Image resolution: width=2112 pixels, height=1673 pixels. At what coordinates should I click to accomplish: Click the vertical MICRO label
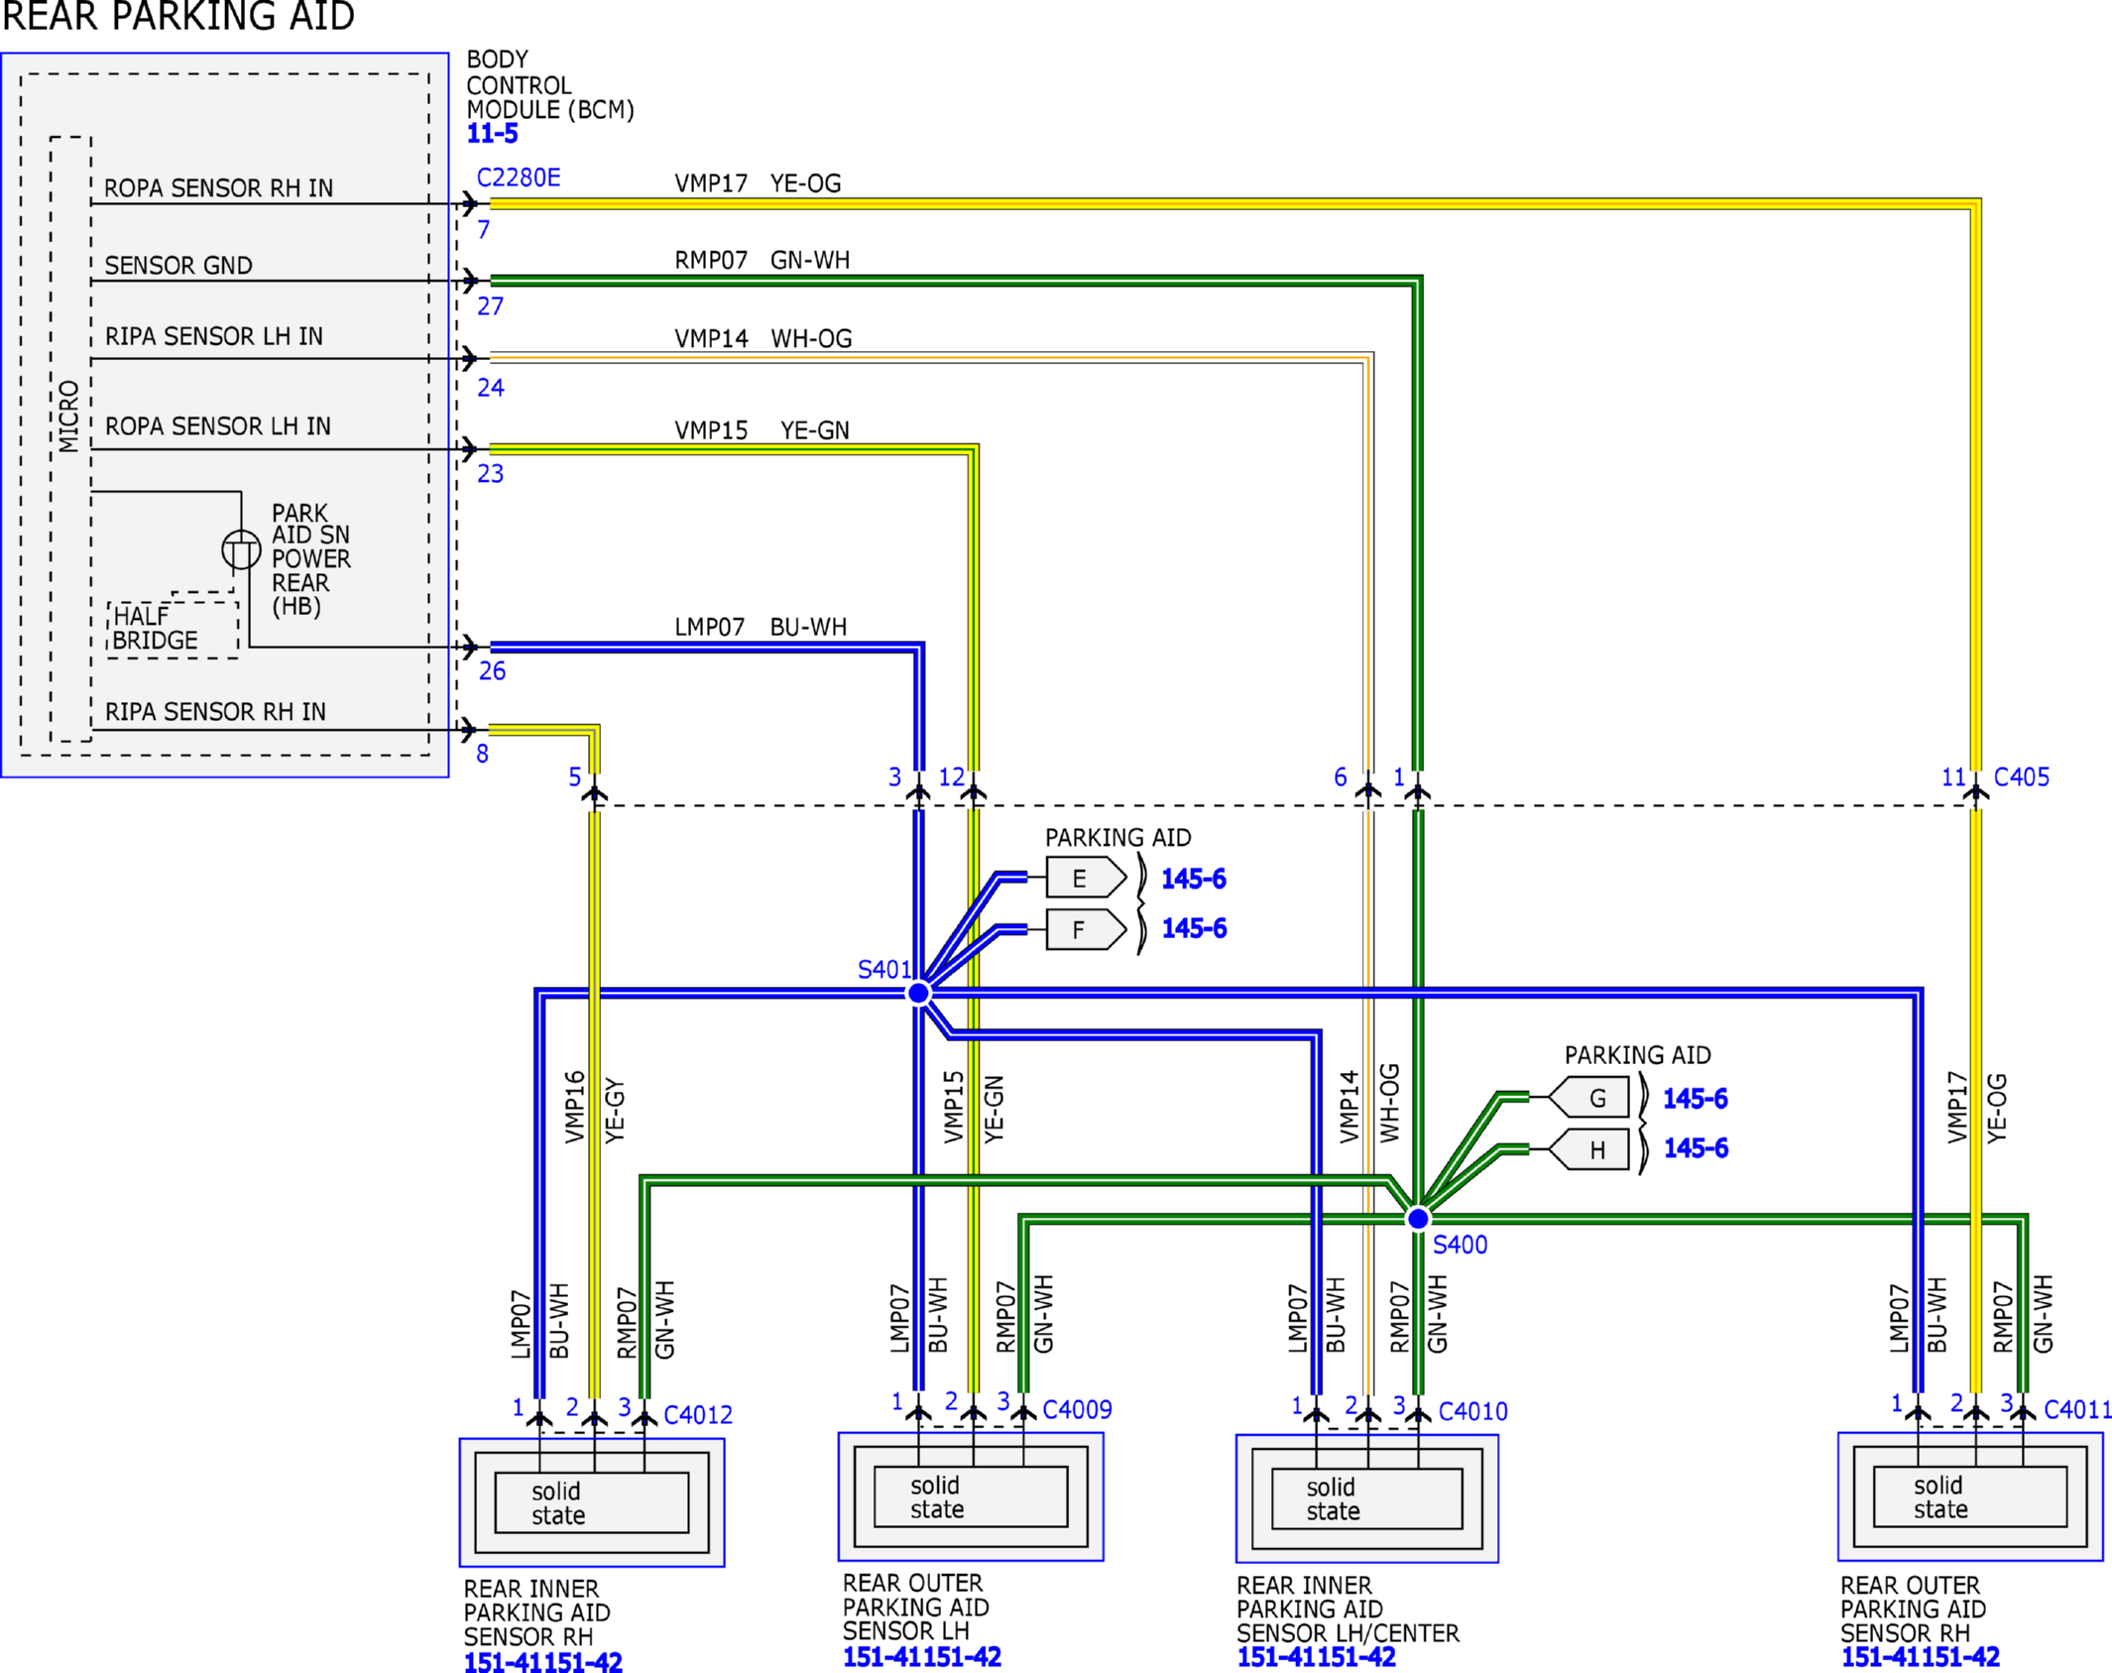[68, 416]
